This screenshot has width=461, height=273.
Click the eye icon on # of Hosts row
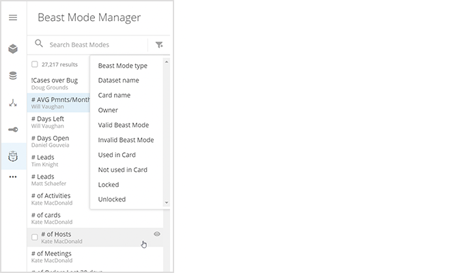click(x=157, y=234)
